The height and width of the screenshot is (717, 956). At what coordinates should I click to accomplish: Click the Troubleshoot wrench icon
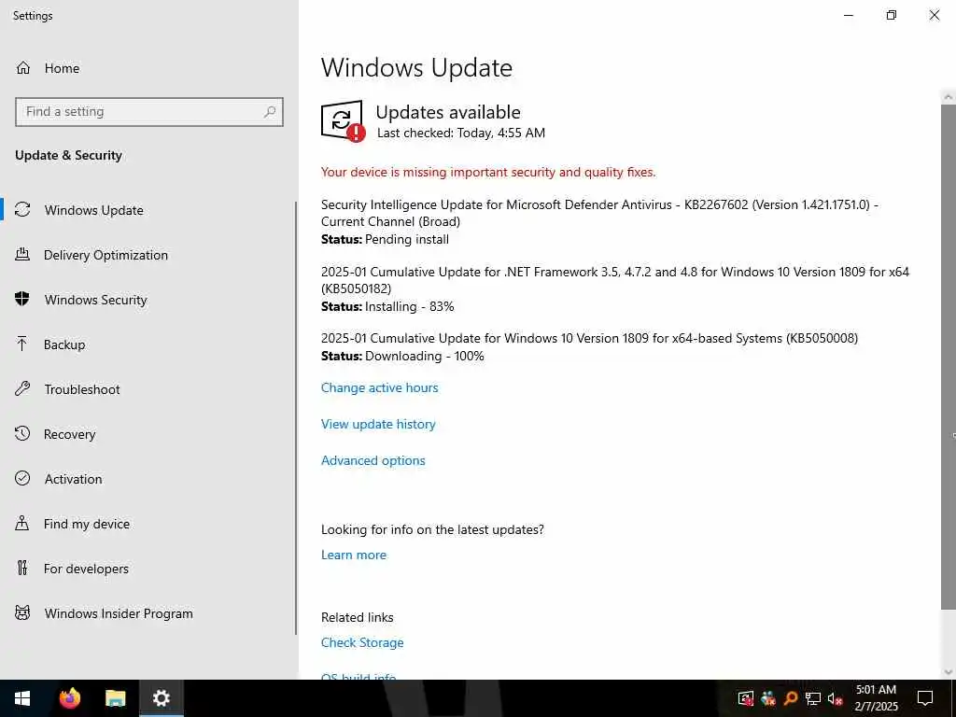[22, 389]
